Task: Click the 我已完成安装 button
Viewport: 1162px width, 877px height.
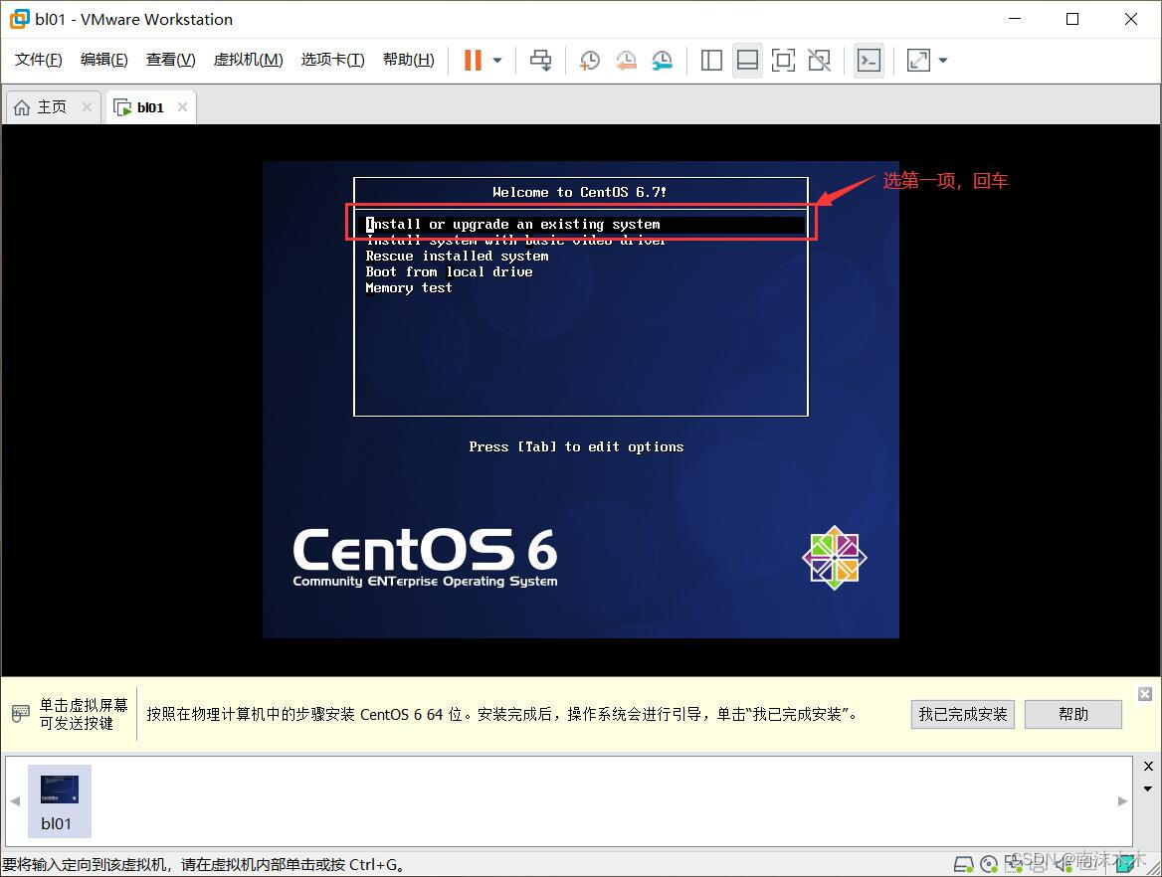Action: (963, 715)
